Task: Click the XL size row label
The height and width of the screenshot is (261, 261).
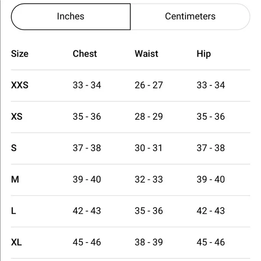Action: [x=16, y=242]
